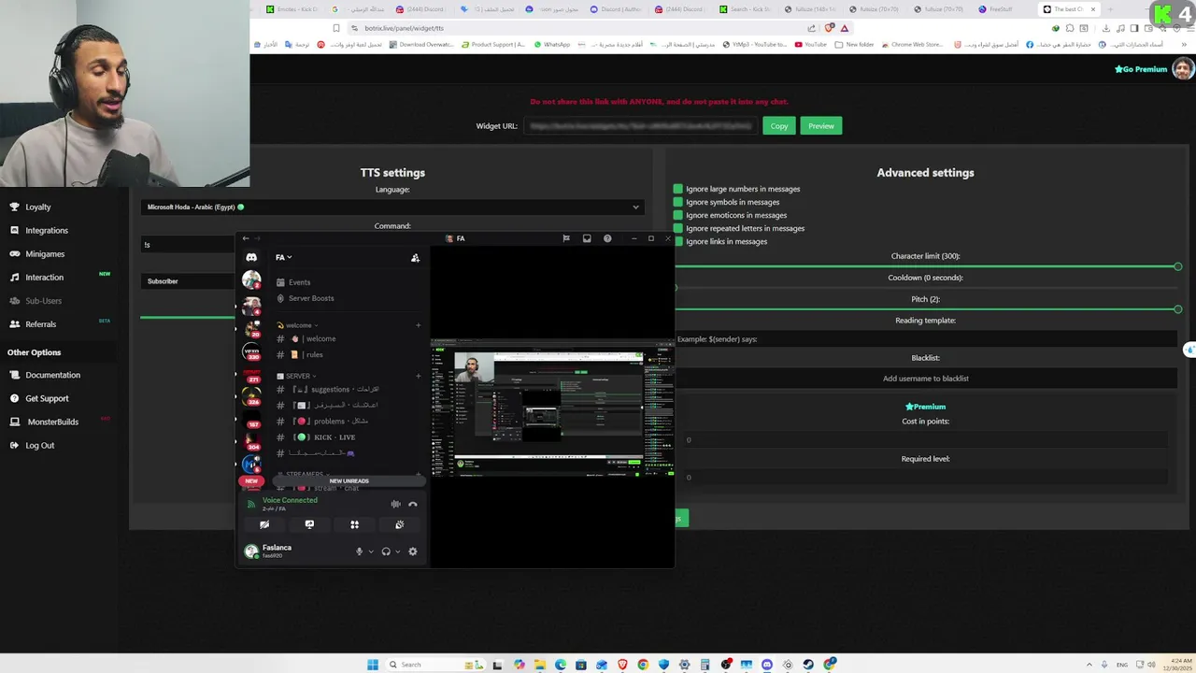Viewport: 1196px width, 673px height.
Task: Open the flag icon in Discord title bar
Action: click(566, 238)
